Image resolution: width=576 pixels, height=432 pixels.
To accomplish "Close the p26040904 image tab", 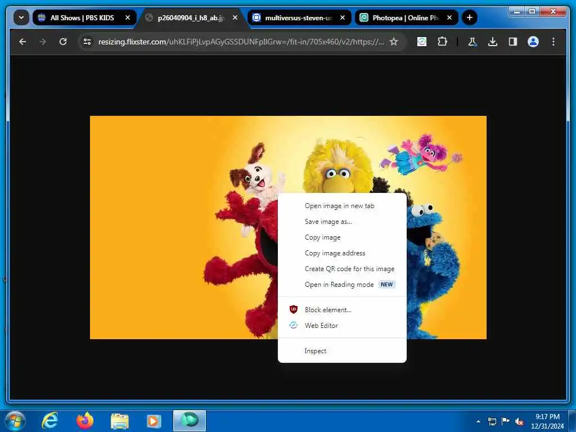I will pyautogui.click(x=235, y=17).
